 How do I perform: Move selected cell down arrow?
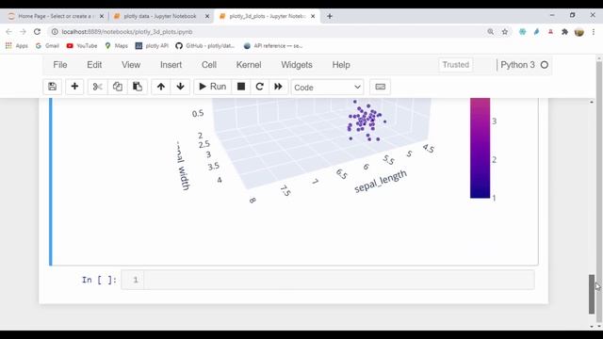(180, 87)
